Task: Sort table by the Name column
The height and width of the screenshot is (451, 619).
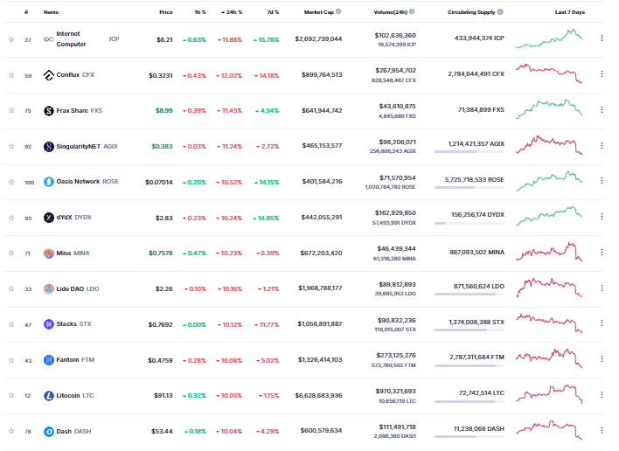Action: tap(51, 12)
